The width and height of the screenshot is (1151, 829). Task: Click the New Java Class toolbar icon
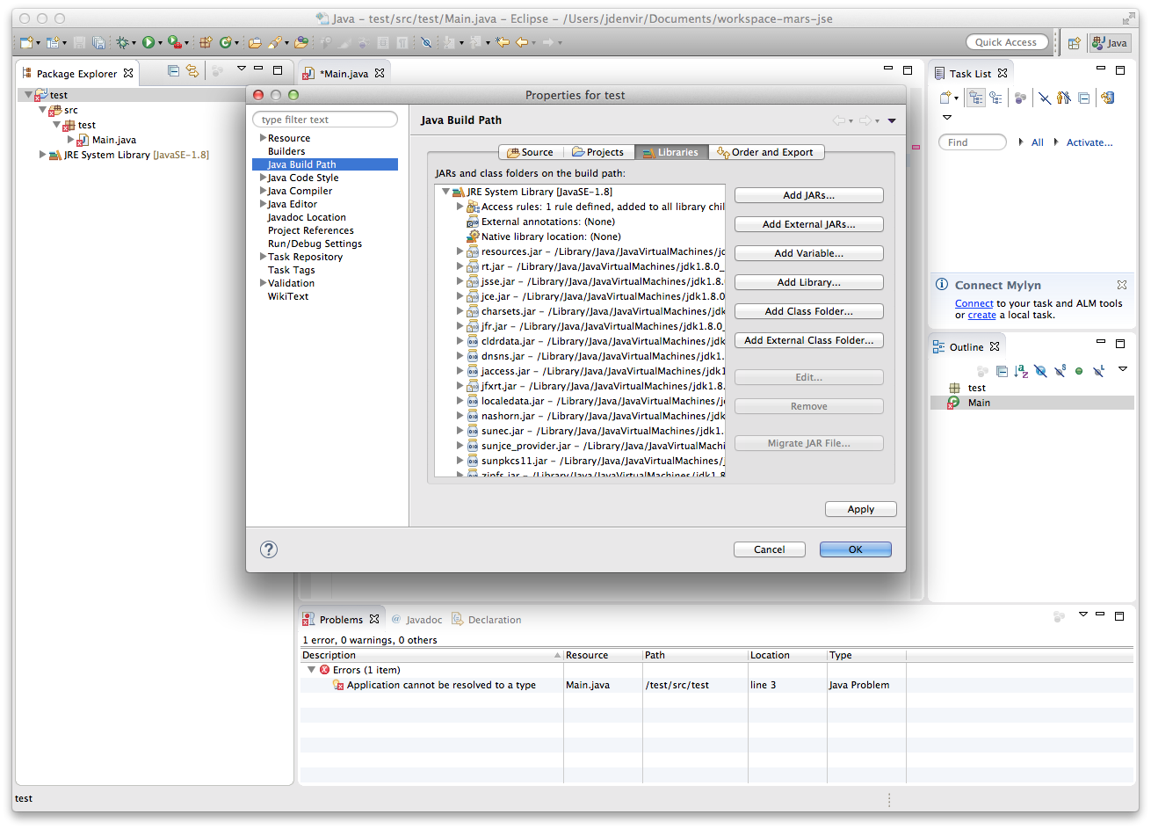(226, 42)
